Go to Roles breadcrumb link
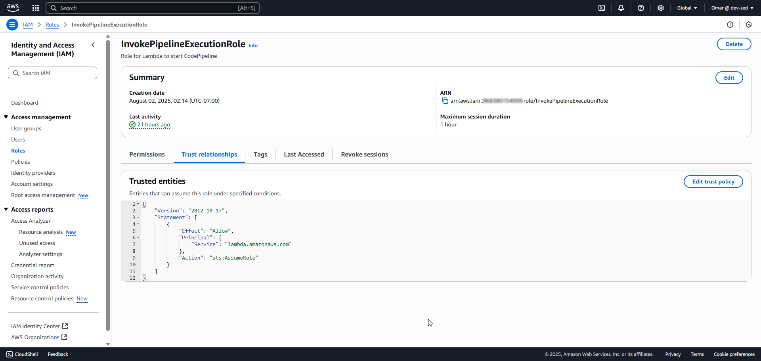This screenshot has width=761, height=361. click(52, 25)
